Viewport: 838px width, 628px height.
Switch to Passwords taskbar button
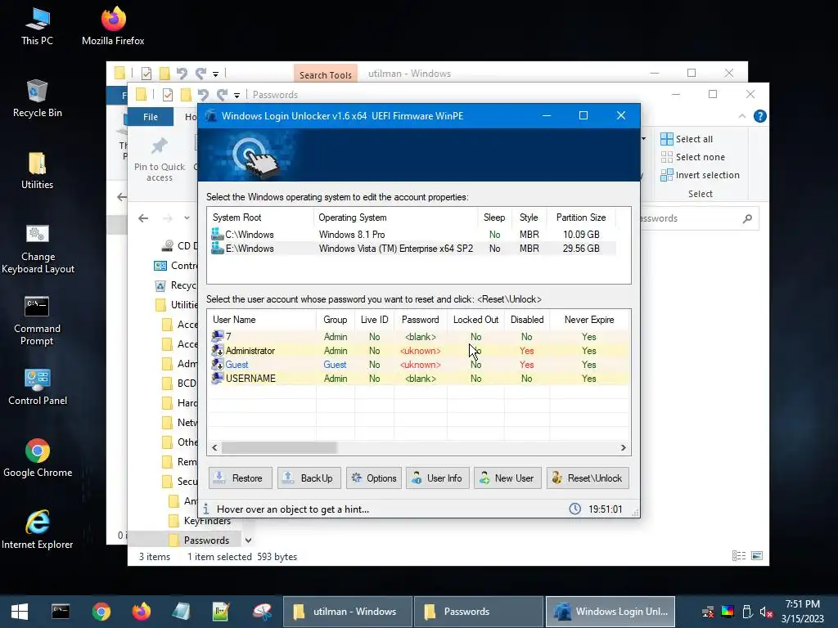478,612
